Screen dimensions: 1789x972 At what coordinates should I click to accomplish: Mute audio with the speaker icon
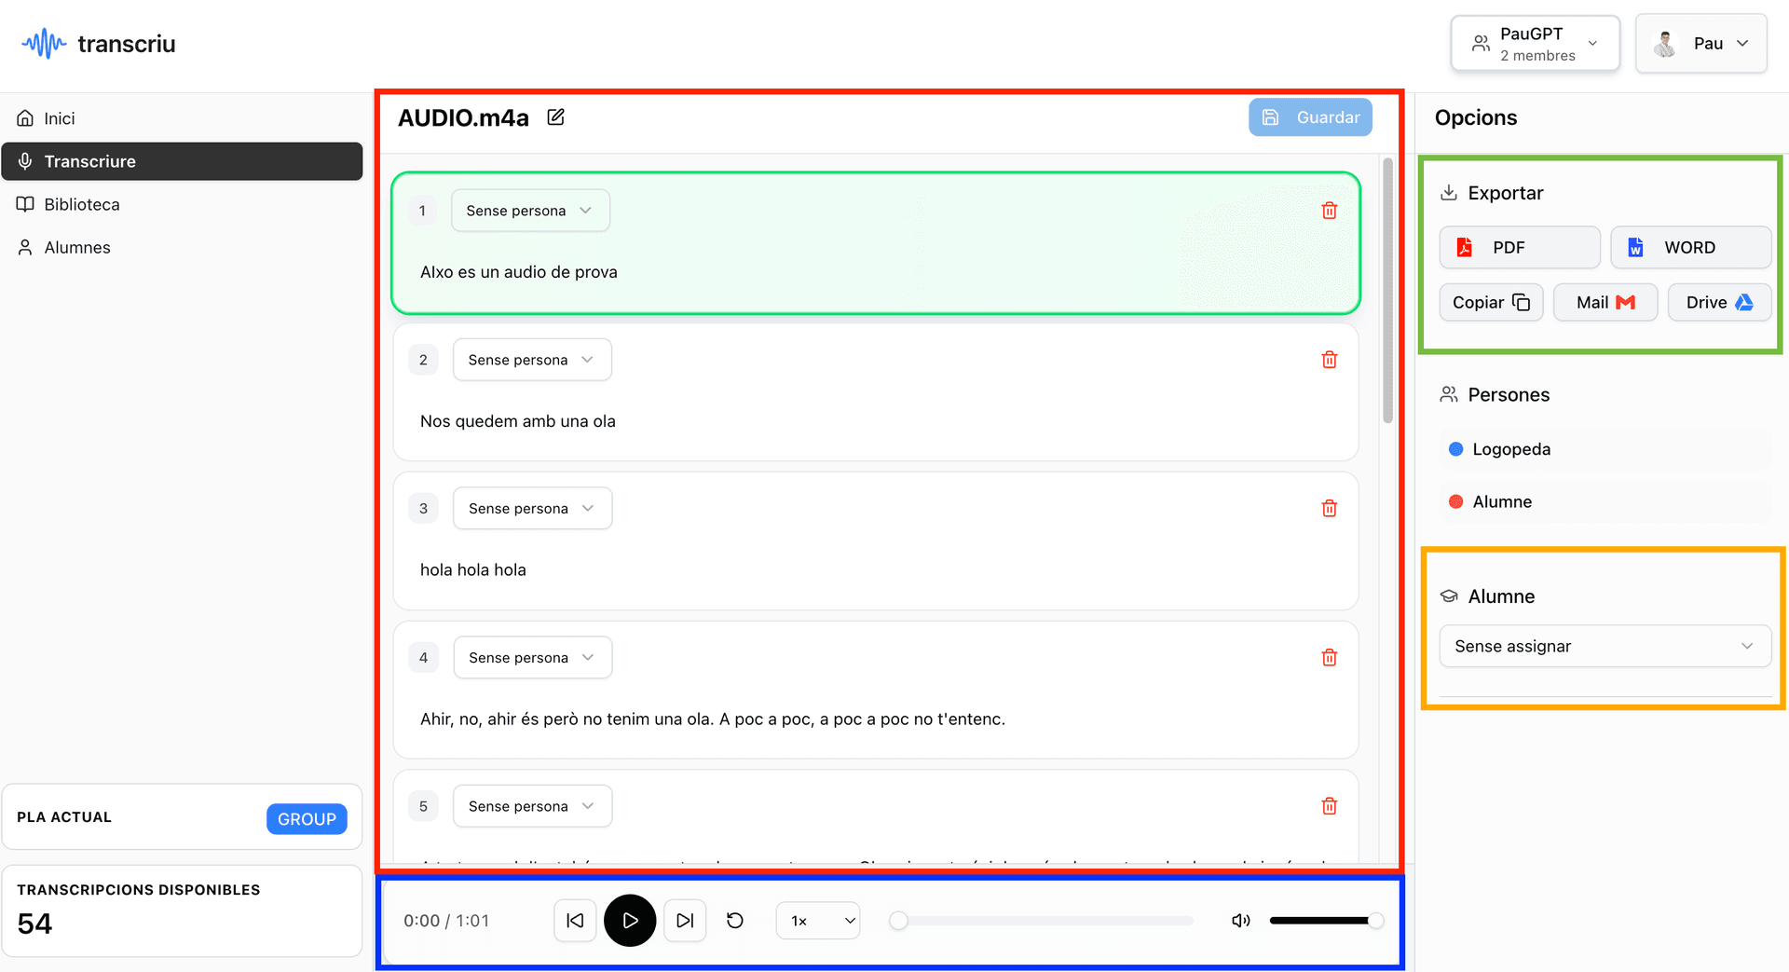click(x=1240, y=921)
